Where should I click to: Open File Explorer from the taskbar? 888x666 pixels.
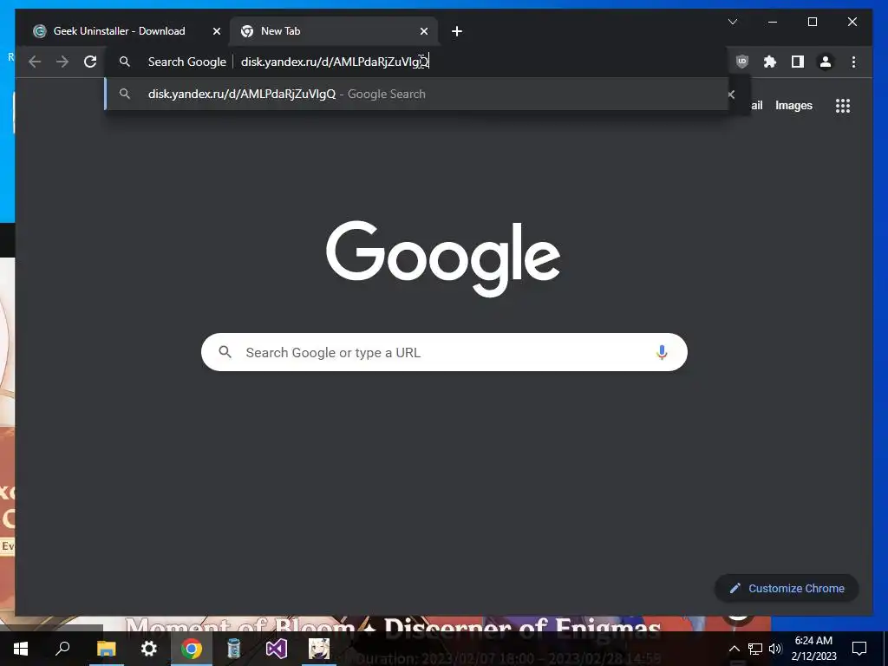pyautogui.click(x=106, y=649)
